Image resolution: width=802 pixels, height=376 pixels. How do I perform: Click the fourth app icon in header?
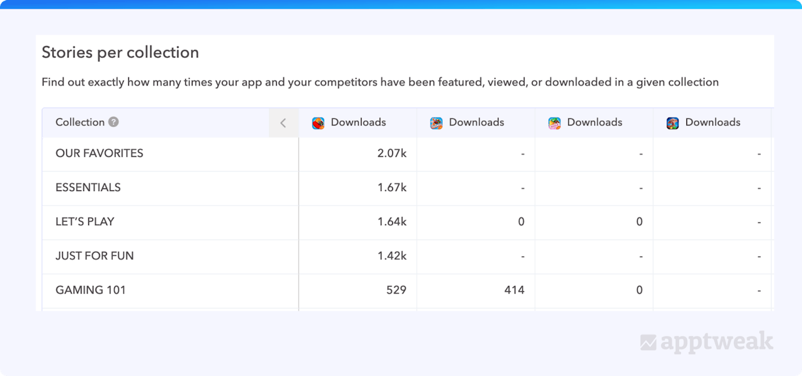673,123
